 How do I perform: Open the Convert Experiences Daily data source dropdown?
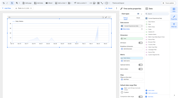[x=132, y=26]
